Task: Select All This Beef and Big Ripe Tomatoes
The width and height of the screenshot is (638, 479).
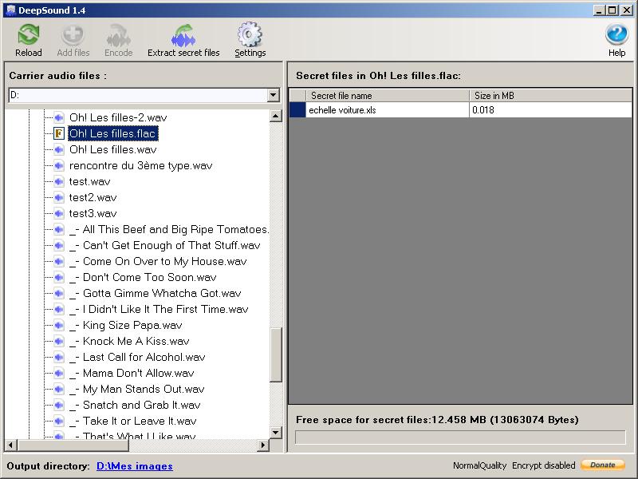Action: pos(169,229)
